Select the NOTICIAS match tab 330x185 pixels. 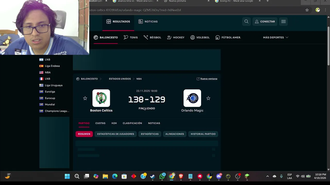pos(154,123)
